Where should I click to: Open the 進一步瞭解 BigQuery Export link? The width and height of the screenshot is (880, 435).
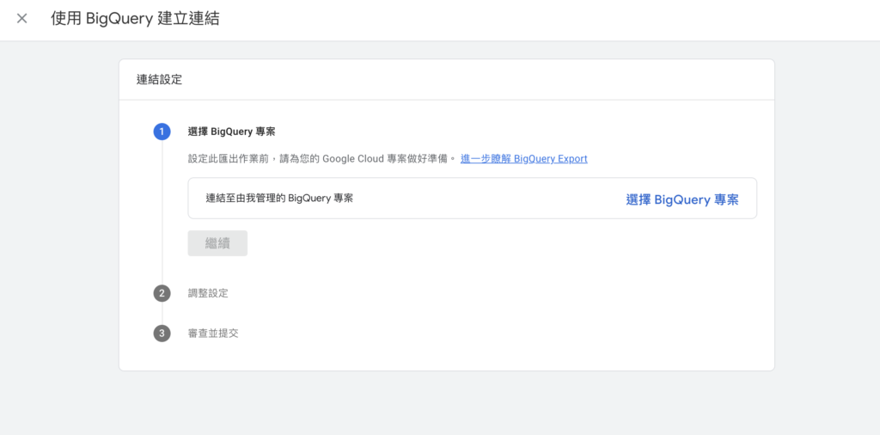(523, 159)
